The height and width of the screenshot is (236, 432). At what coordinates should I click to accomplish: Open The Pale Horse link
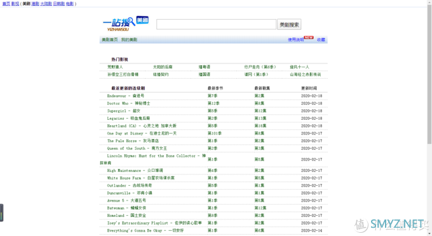click(x=133, y=141)
